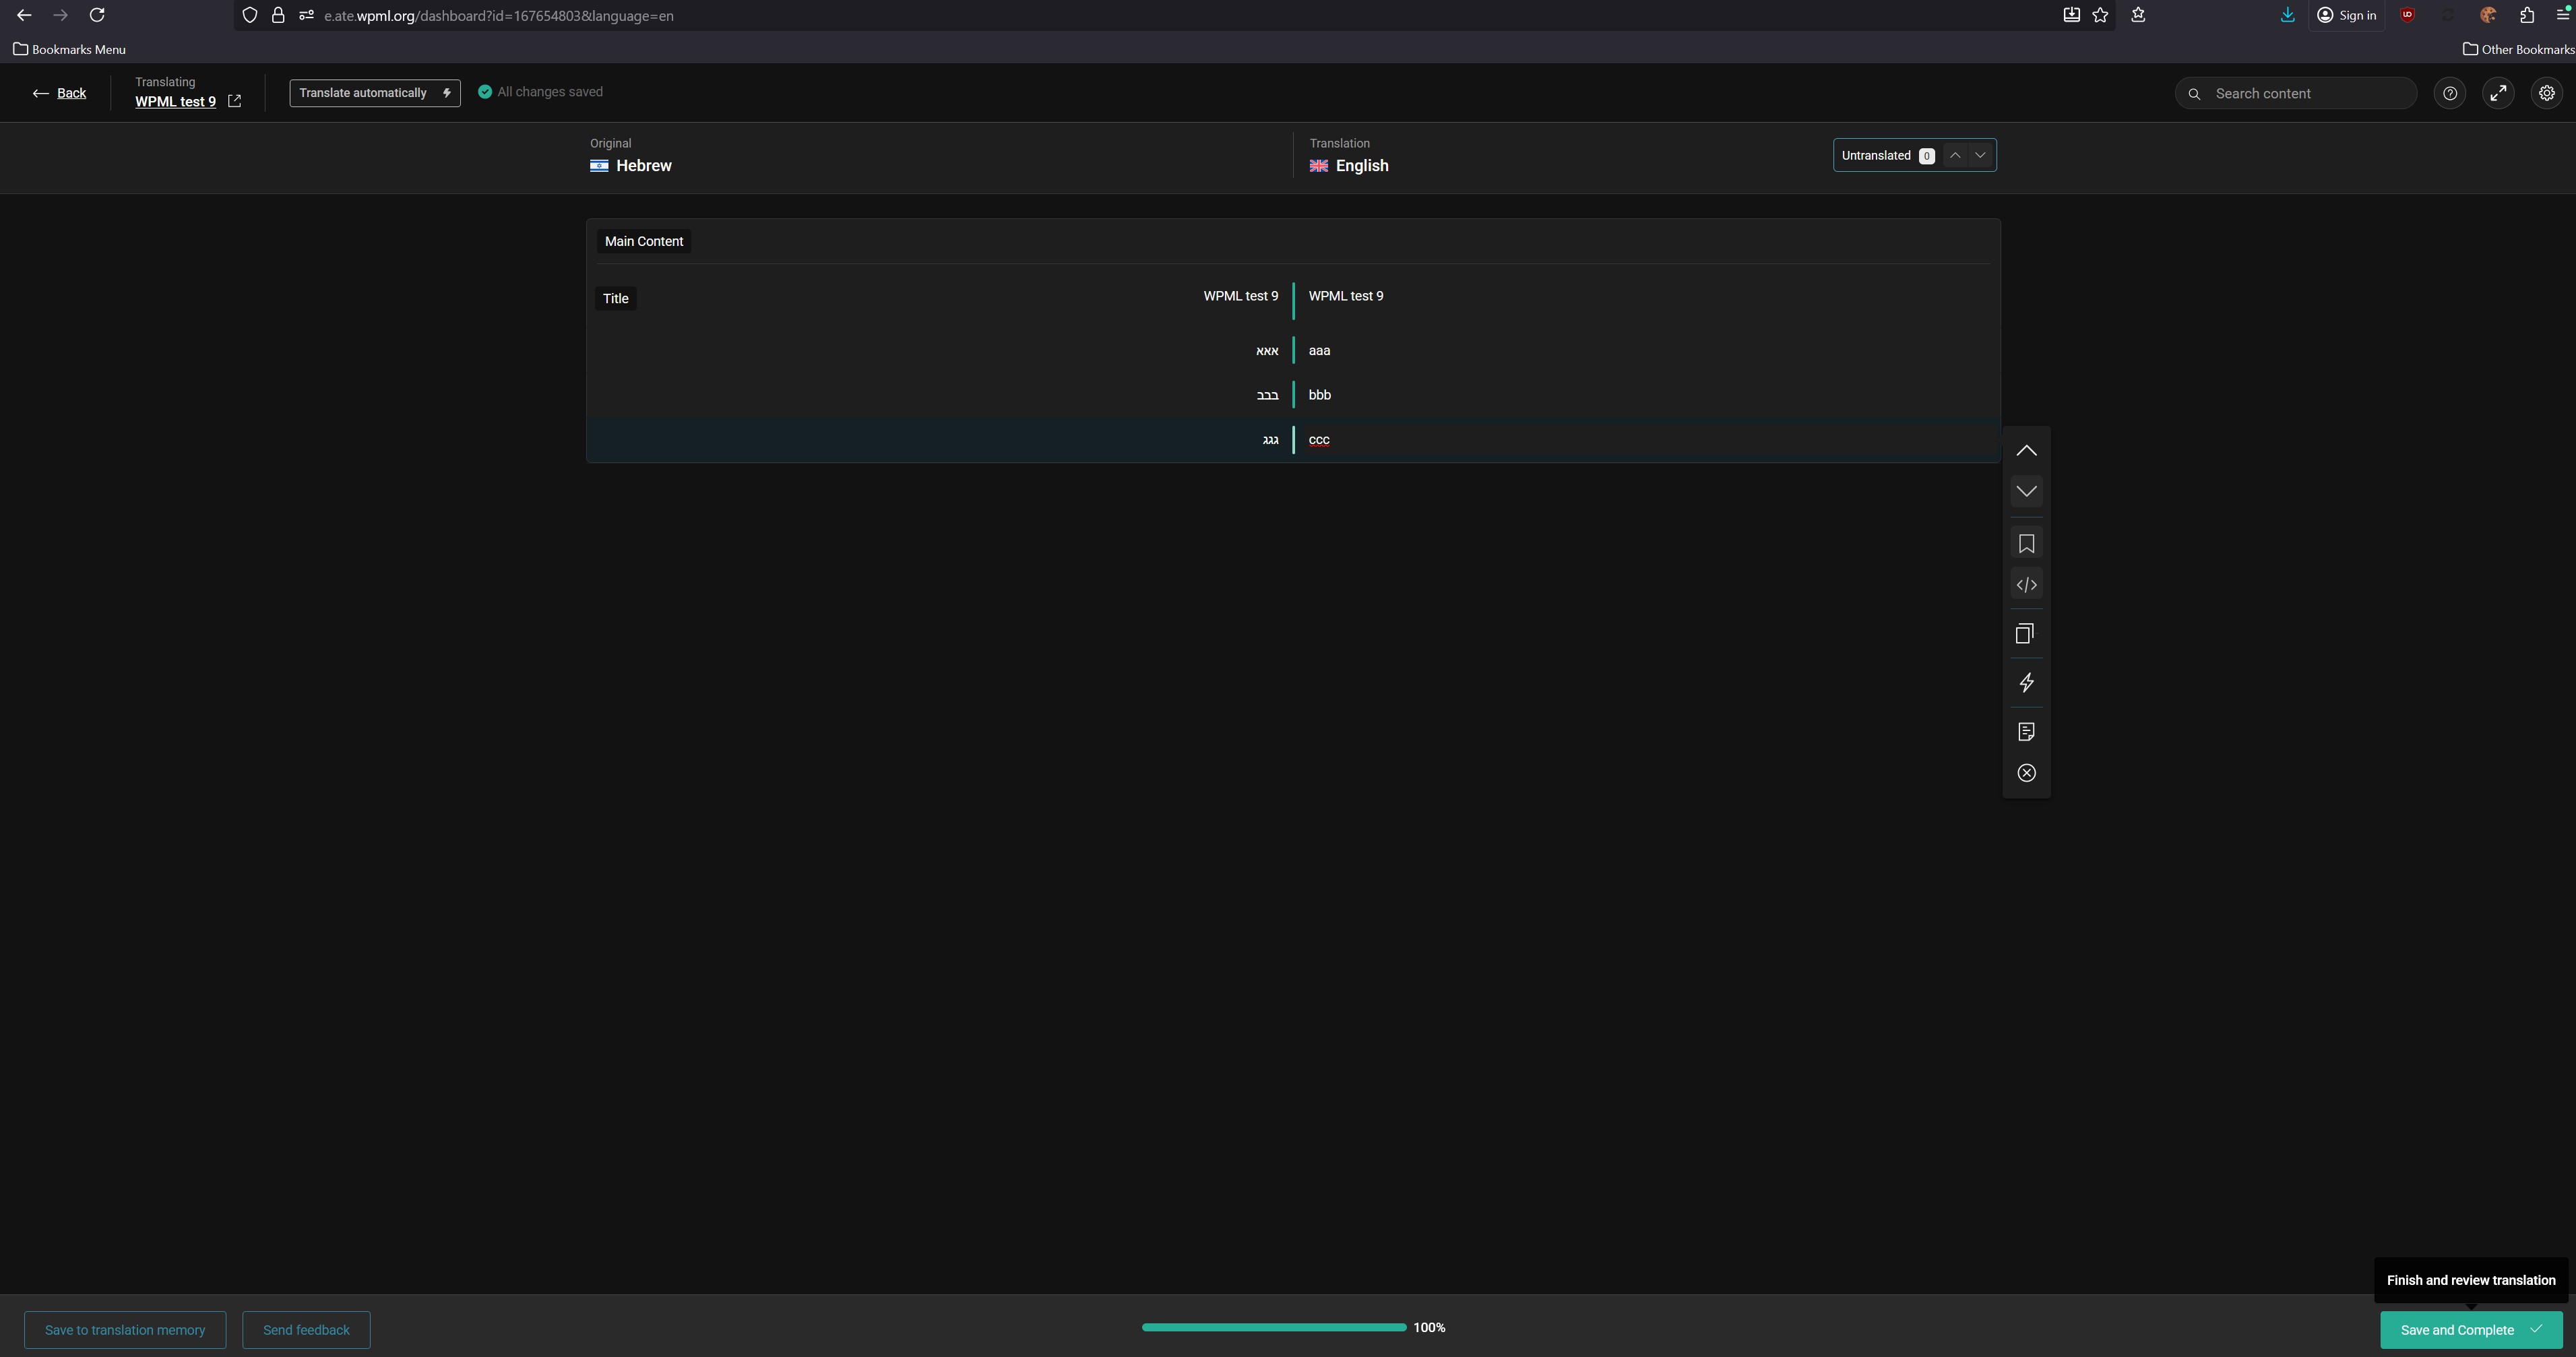Click the copy original text icon
2576x1357 pixels.
click(2026, 634)
